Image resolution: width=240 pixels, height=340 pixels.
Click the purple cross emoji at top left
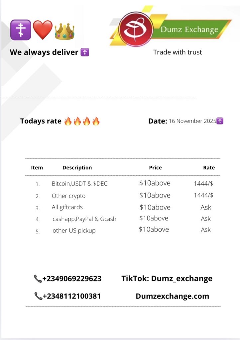click(x=21, y=30)
